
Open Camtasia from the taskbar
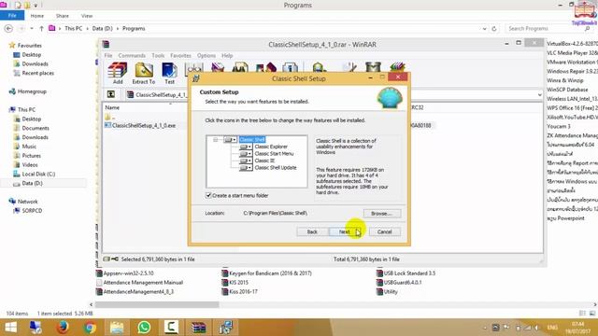171,328
